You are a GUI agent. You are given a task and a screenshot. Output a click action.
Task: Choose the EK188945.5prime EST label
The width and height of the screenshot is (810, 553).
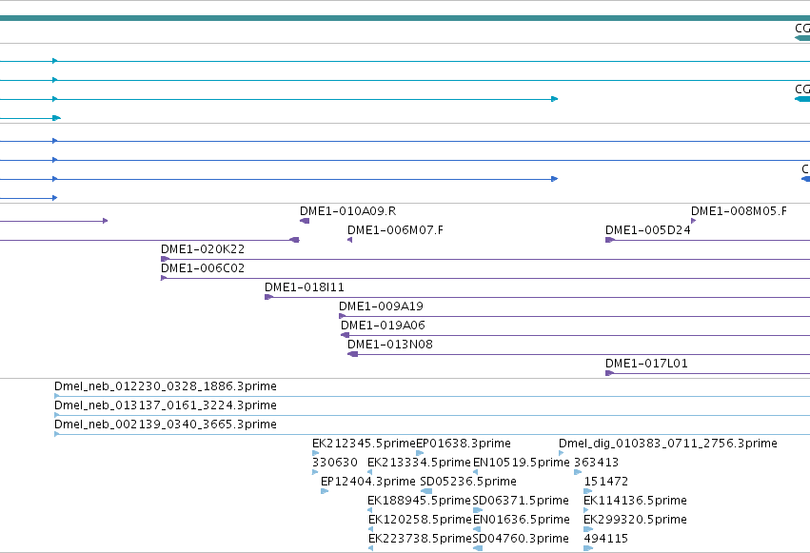419,502
